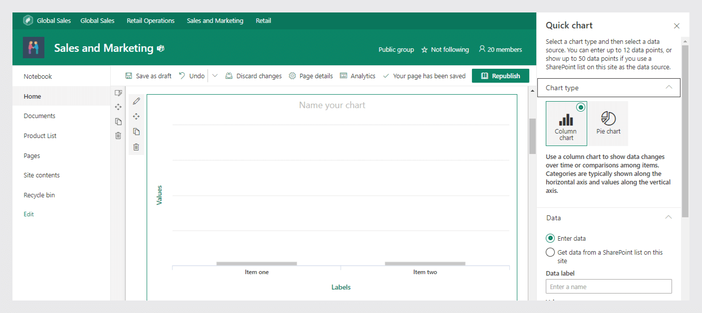Select the move section arrows icon

click(118, 107)
